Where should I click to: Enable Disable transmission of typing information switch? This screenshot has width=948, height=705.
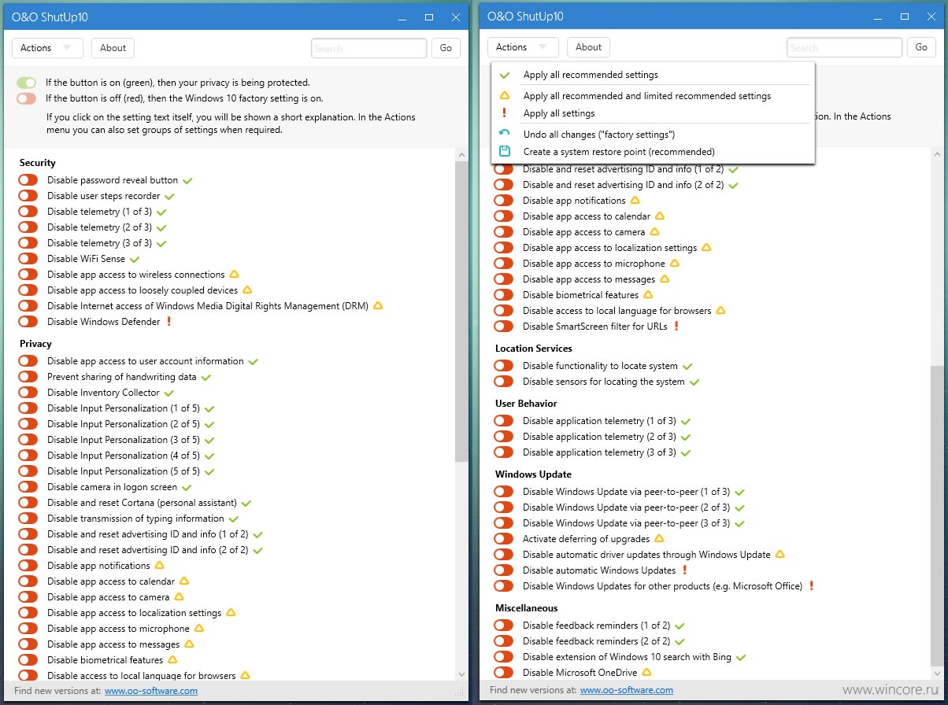28,519
